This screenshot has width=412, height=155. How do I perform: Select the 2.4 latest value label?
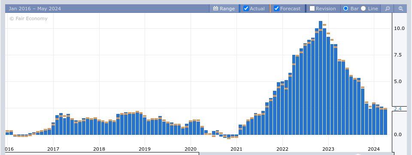click(398, 109)
